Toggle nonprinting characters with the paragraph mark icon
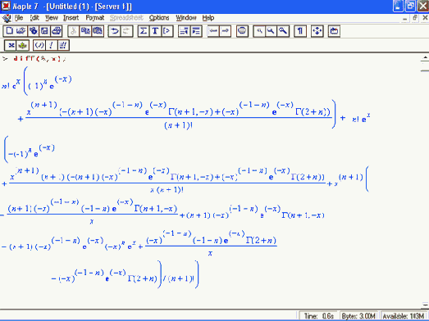Screen dimensions: 429x321 point(300,31)
